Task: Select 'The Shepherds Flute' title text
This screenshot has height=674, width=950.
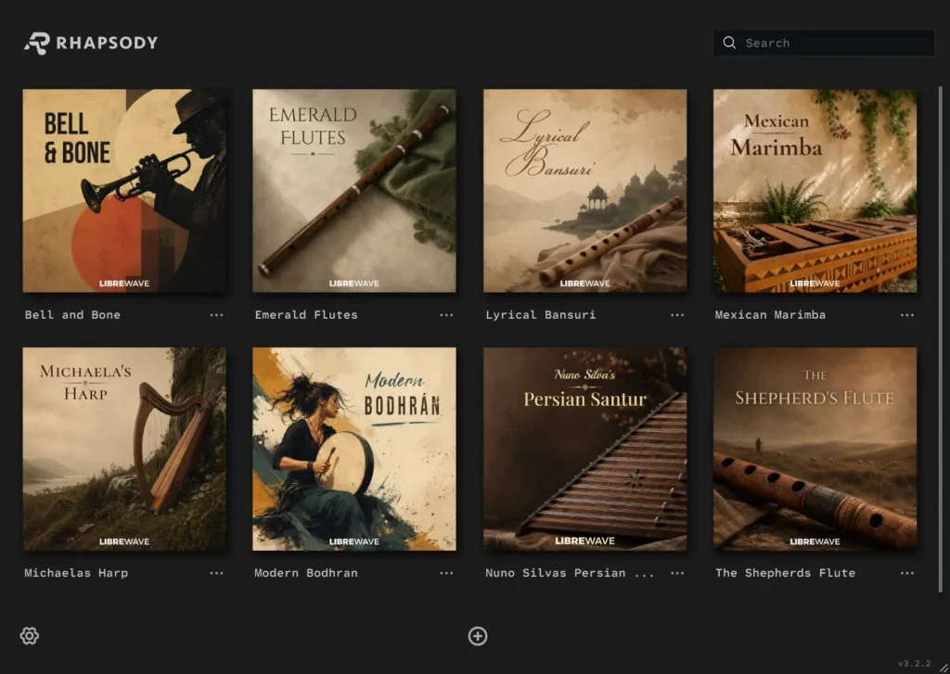Action: (785, 573)
